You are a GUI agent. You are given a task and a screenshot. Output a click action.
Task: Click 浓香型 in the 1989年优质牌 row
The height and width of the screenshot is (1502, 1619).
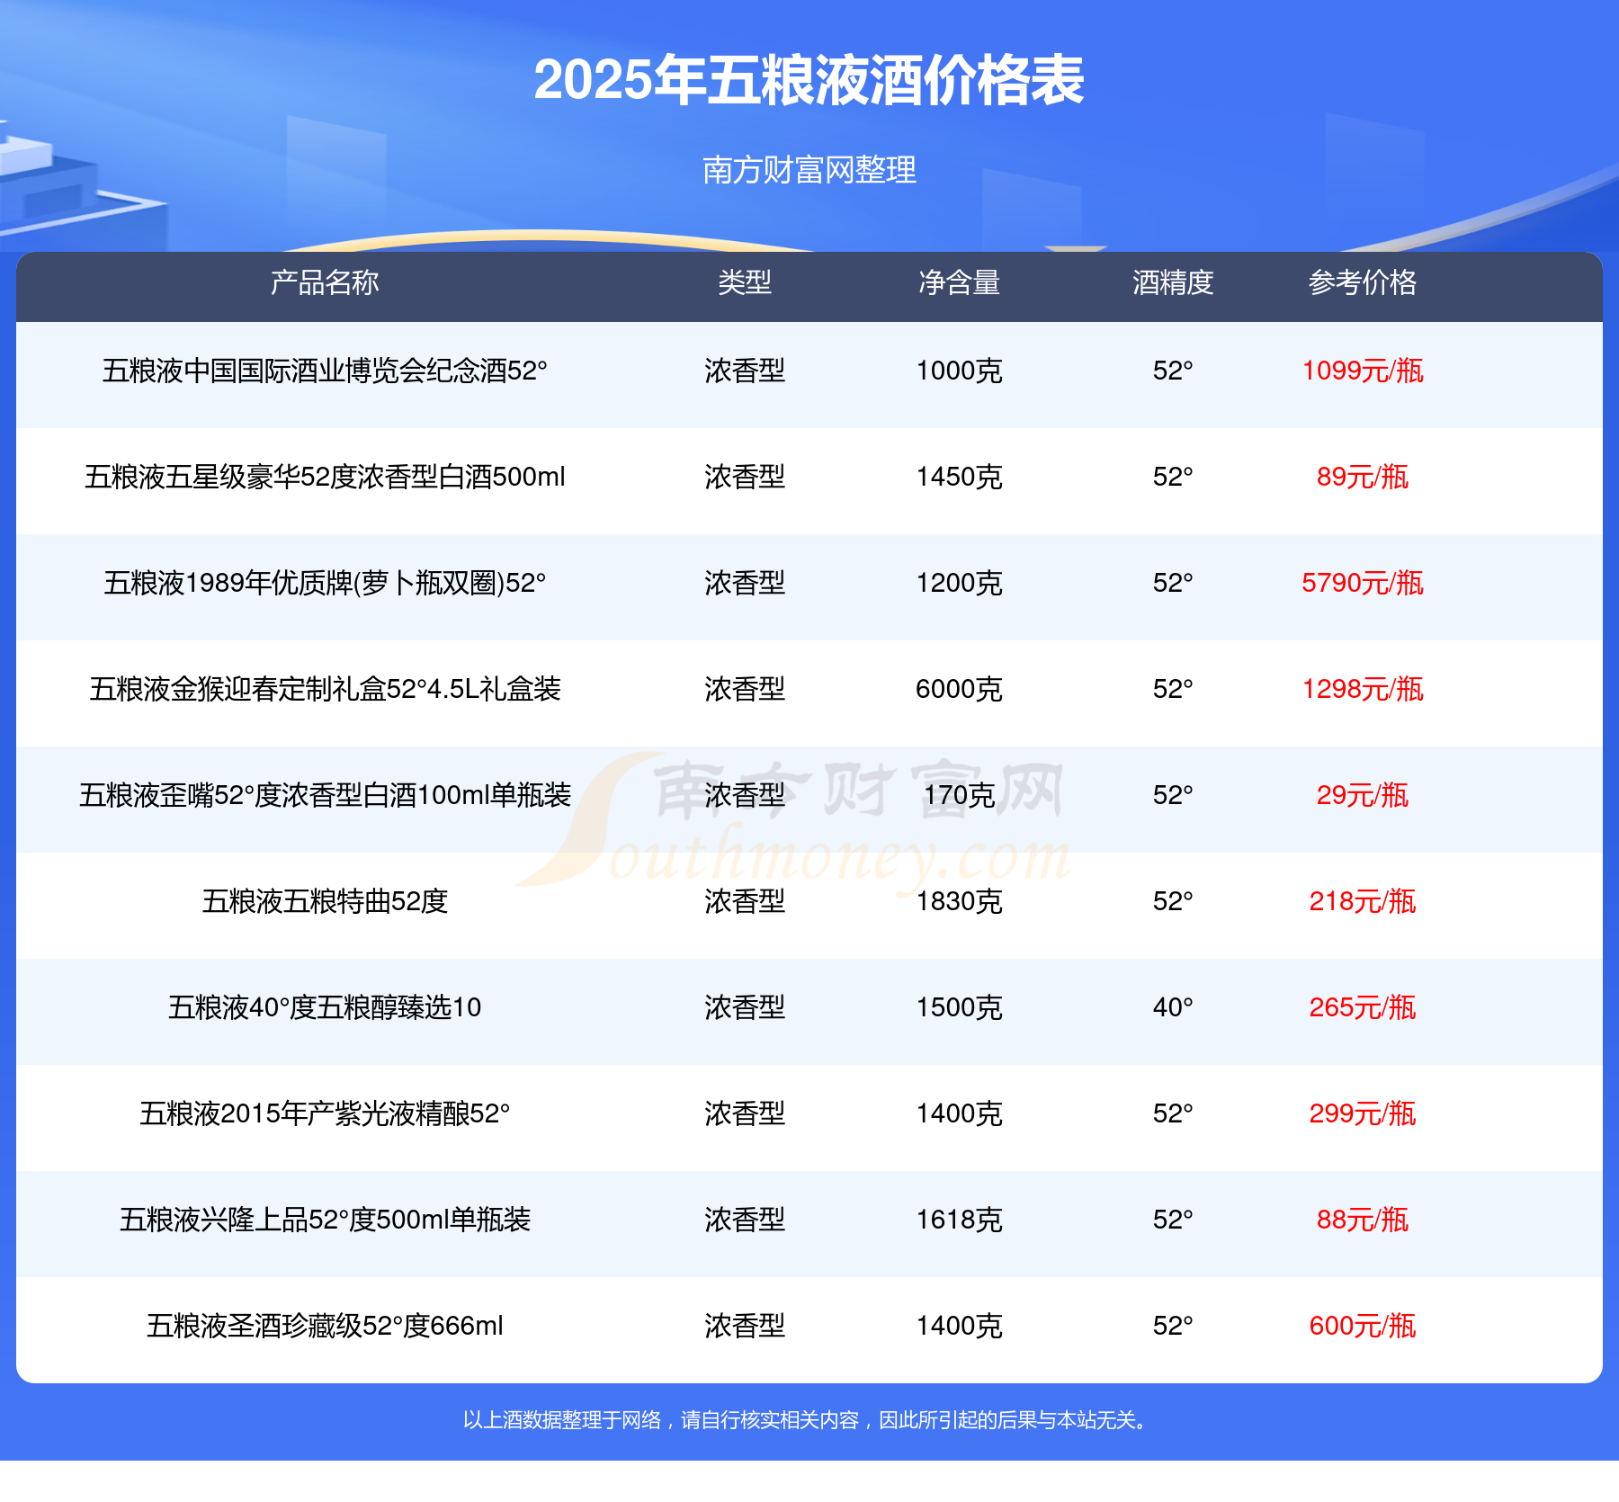pyautogui.click(x=745, y=583)
